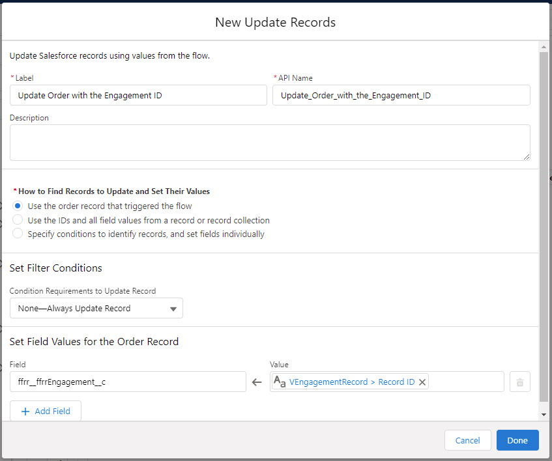The height and width of the screenshot is (461, 552).
Task: Click the scrollbar down arrow in the dialog
Action: point(544,414)
